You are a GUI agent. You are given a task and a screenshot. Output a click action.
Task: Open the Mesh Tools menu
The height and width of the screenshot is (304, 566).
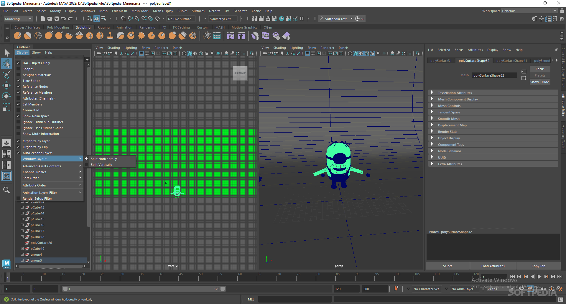click(140, 11)
